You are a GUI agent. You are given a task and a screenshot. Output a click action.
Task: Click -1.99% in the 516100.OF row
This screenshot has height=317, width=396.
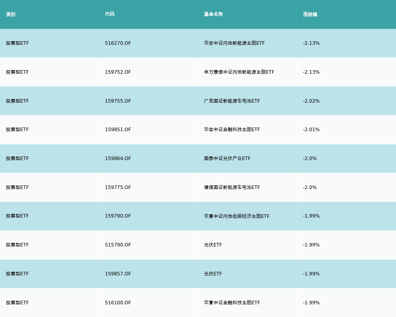(311, 303)
